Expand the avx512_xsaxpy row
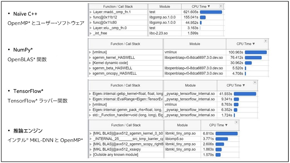Screen dimensions: 290x163 [90, 149]
